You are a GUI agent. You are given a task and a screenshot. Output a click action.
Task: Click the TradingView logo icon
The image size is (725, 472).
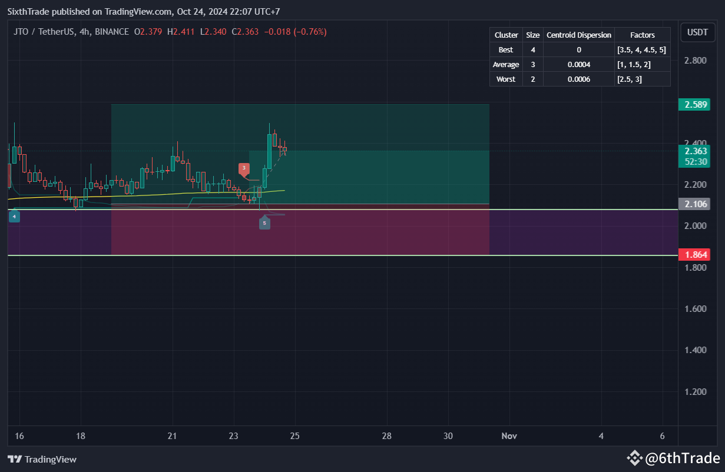pyautogui.click(x=14, y=459)
